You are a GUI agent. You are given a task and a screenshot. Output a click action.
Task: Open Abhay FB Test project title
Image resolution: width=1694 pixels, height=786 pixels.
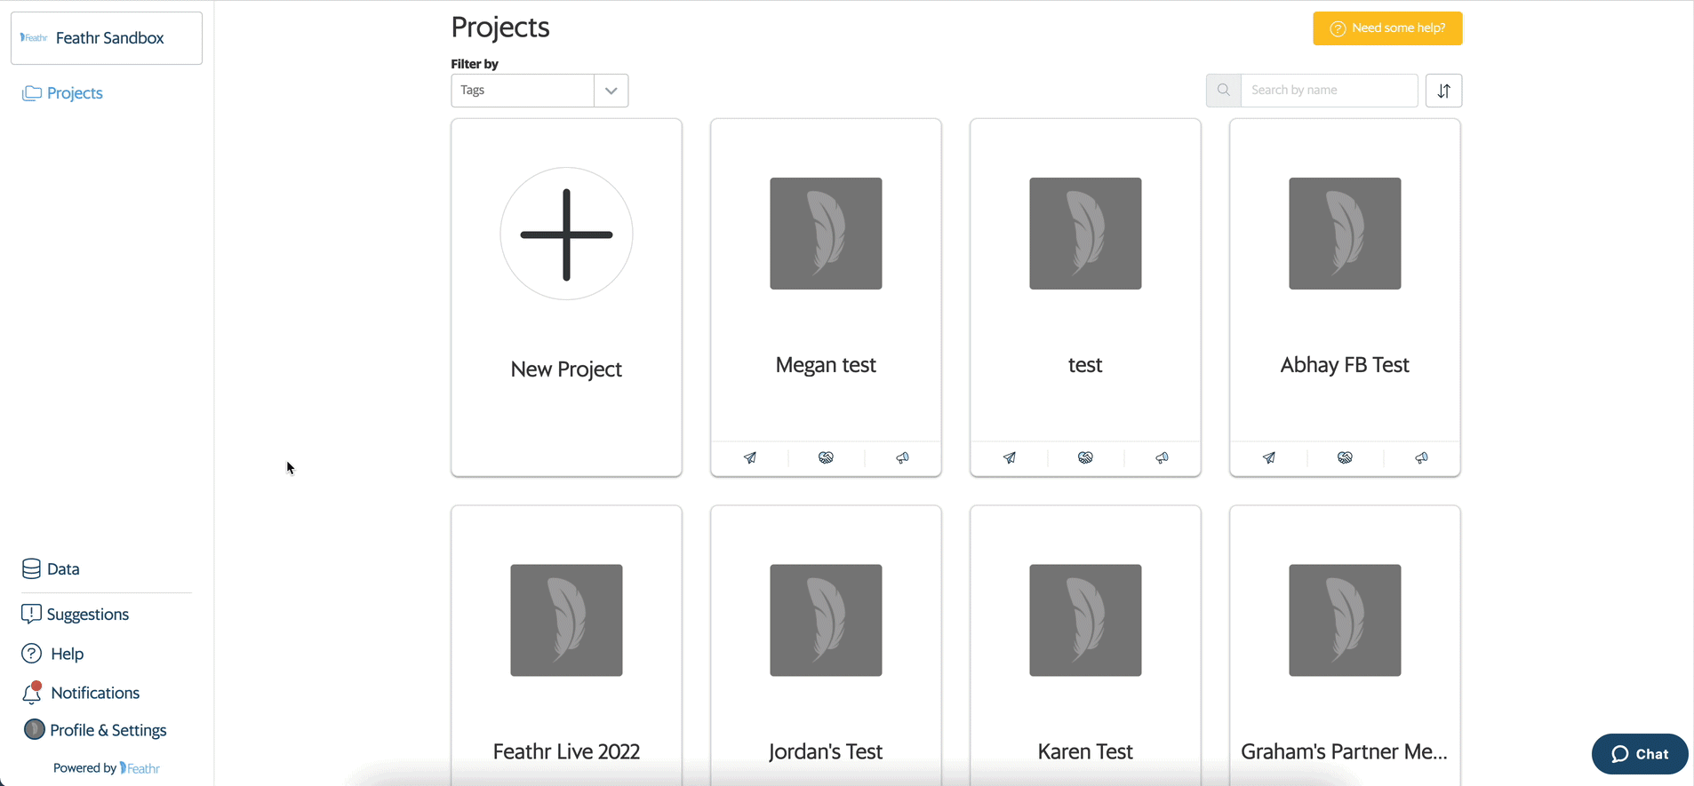tap(1345, 365)
